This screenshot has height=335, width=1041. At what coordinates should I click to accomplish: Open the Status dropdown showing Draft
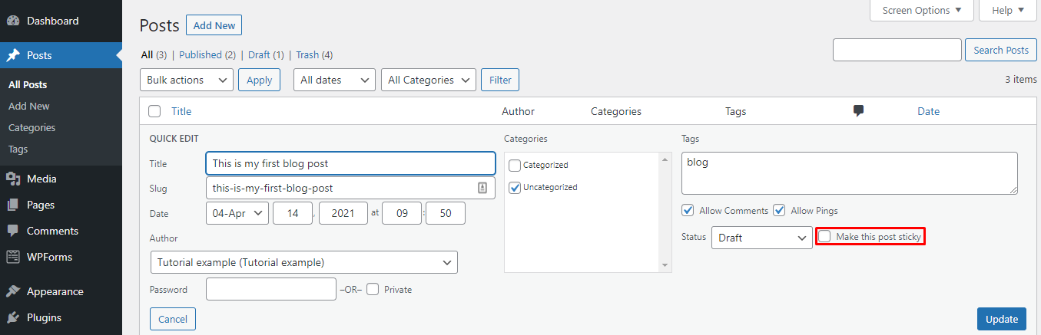(x=761, y=238)
